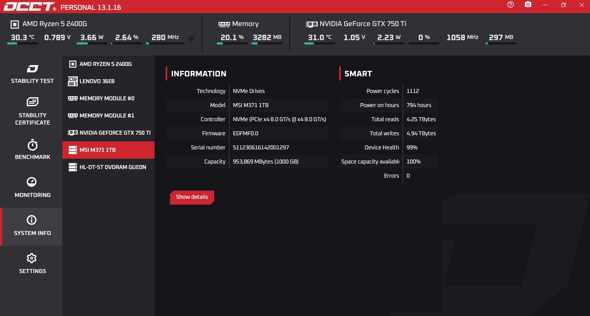
Task: Select the System Info icon
Action: (32, 220)
